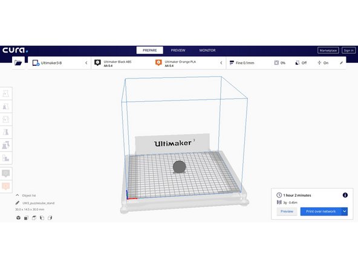The height and width of the screenshot is (268, 358).
Task: Click the adhesion On indicator
Action: [x=323, y=63]
